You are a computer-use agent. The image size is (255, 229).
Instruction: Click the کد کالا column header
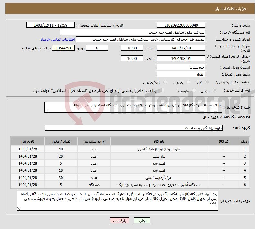coord(224,141)
